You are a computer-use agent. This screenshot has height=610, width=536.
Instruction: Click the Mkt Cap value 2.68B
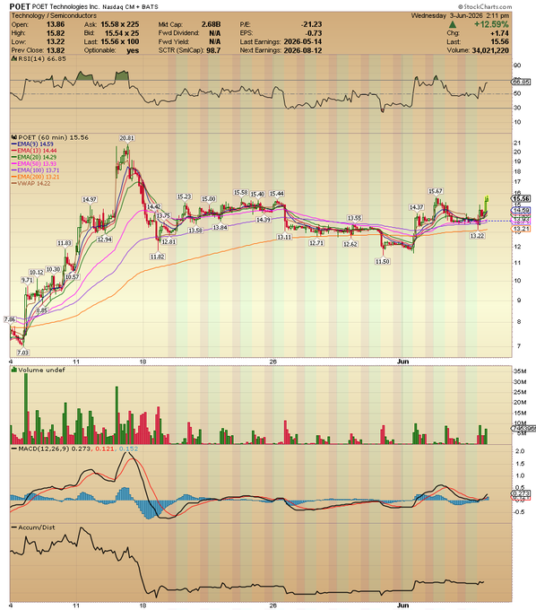pos(211,24)
